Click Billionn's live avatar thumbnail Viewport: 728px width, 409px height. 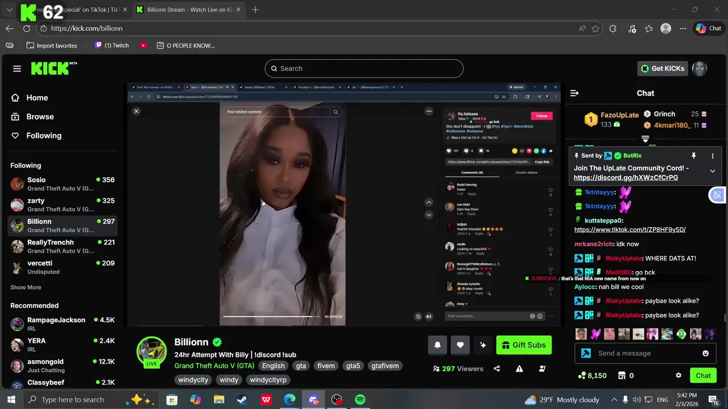pos(151,352)
